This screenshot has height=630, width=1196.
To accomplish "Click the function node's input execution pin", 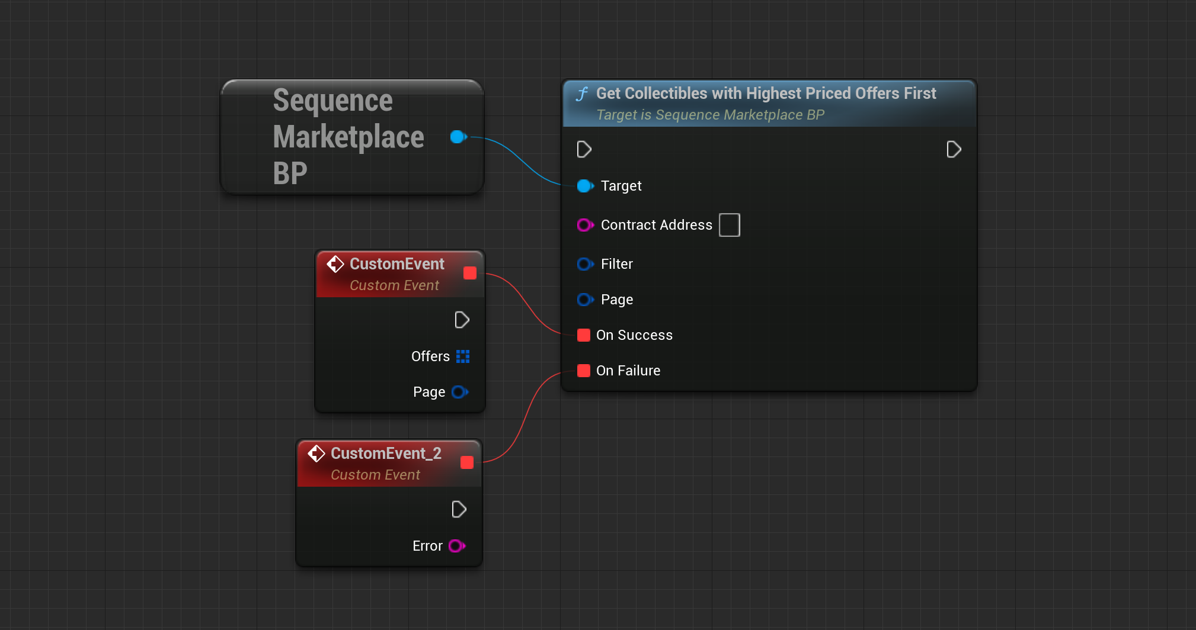I will 584,149.
